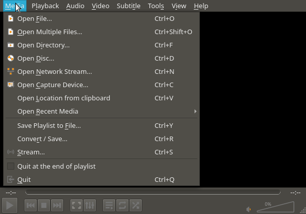Toggle the shuffle random button
This screenshot has height=214, width=306.
[135, 205]
